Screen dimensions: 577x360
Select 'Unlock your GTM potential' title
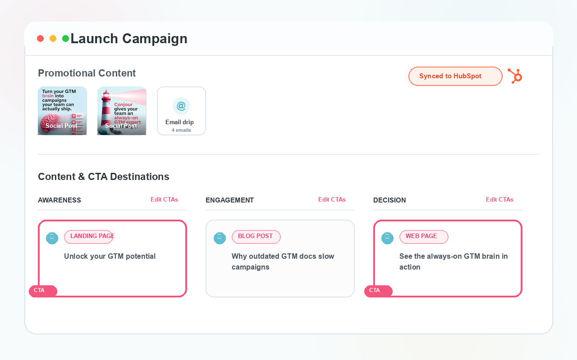pos(110,256)
